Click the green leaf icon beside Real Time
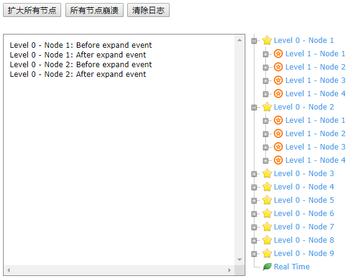355x279 pixels. [x=267, y=266]
